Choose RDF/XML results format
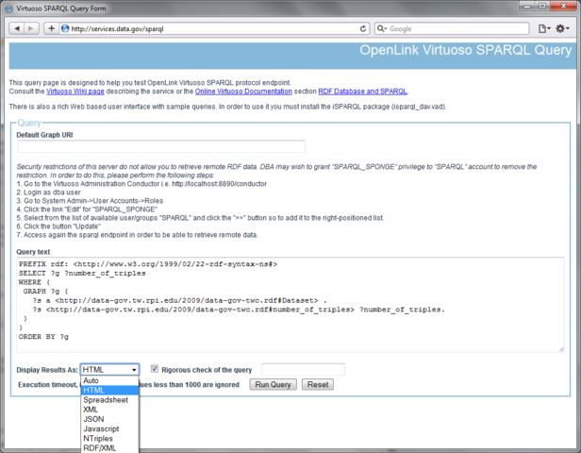This screenshot has width=581, height=453. tap(109, 448)
